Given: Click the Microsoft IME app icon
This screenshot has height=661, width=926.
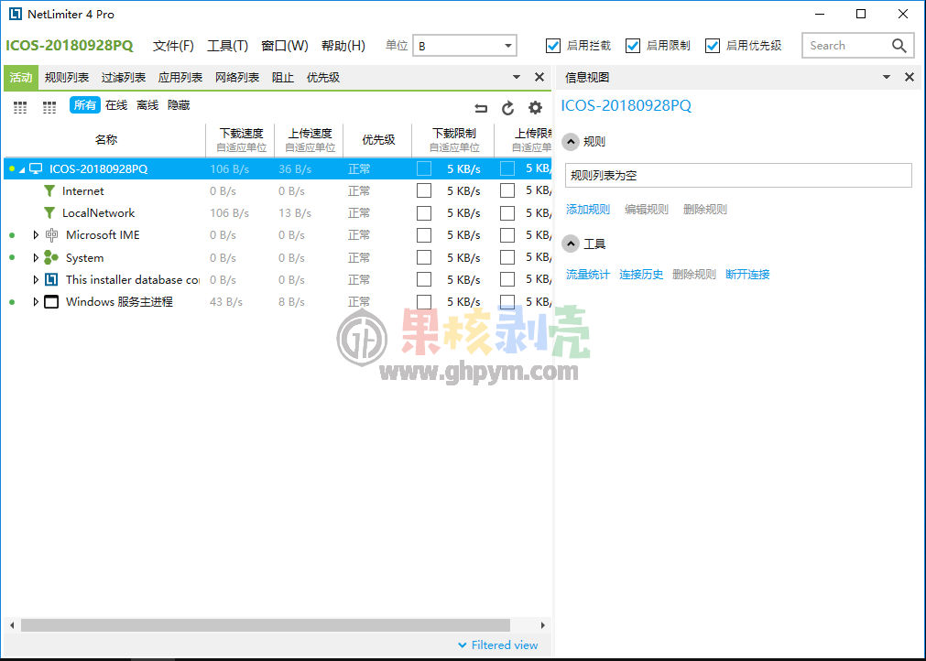Looking at the screenshot, I should coord(52,235).
